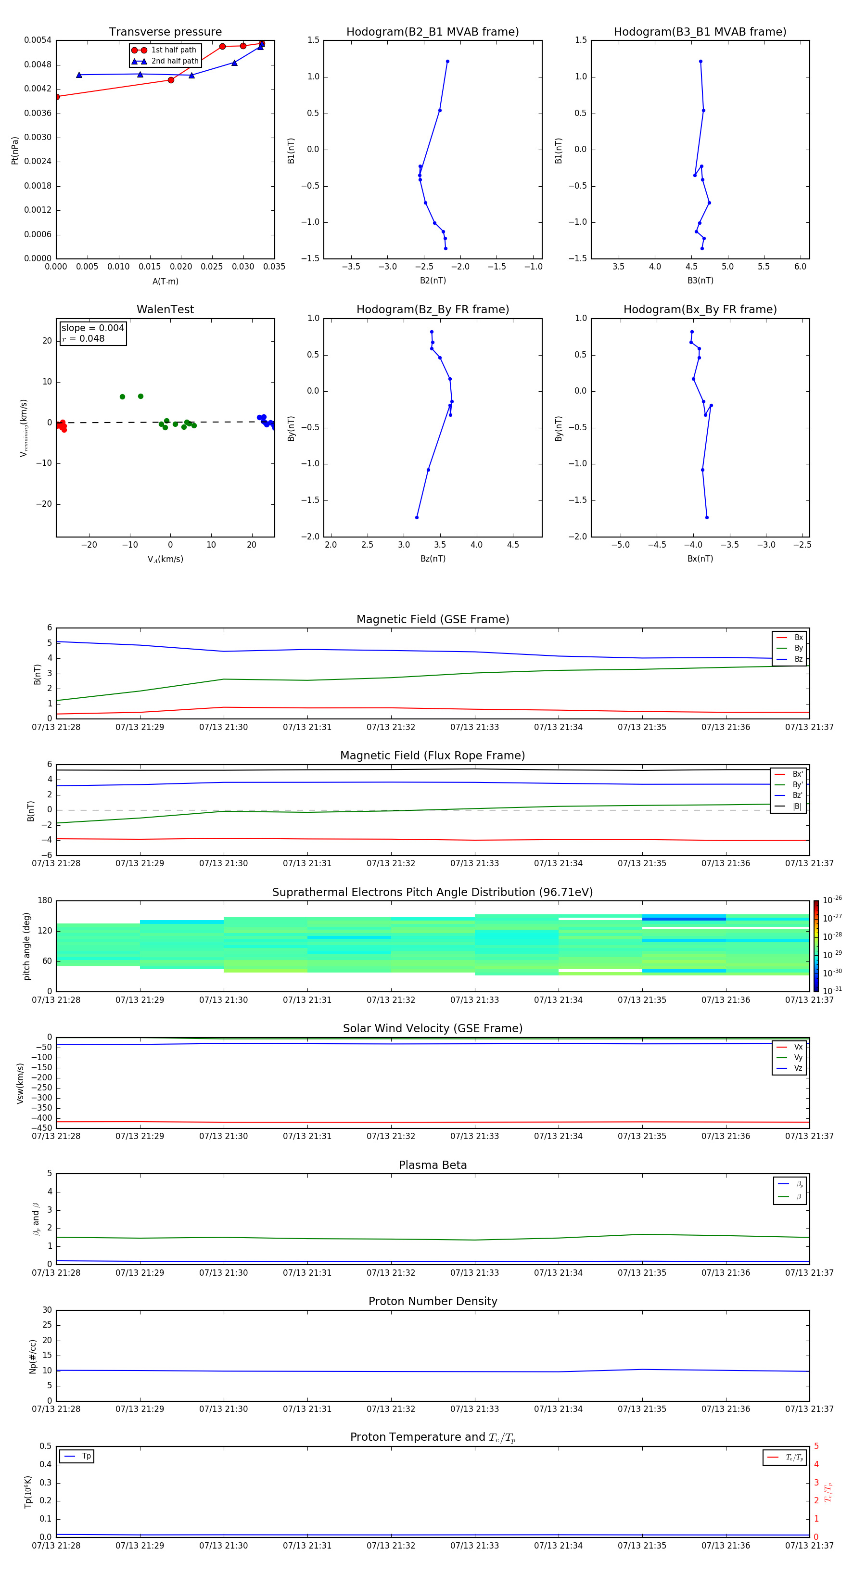Click the red Te/Tp right axis label
This screenshot has width=866, height=1588.
[x=828, y=1492]
